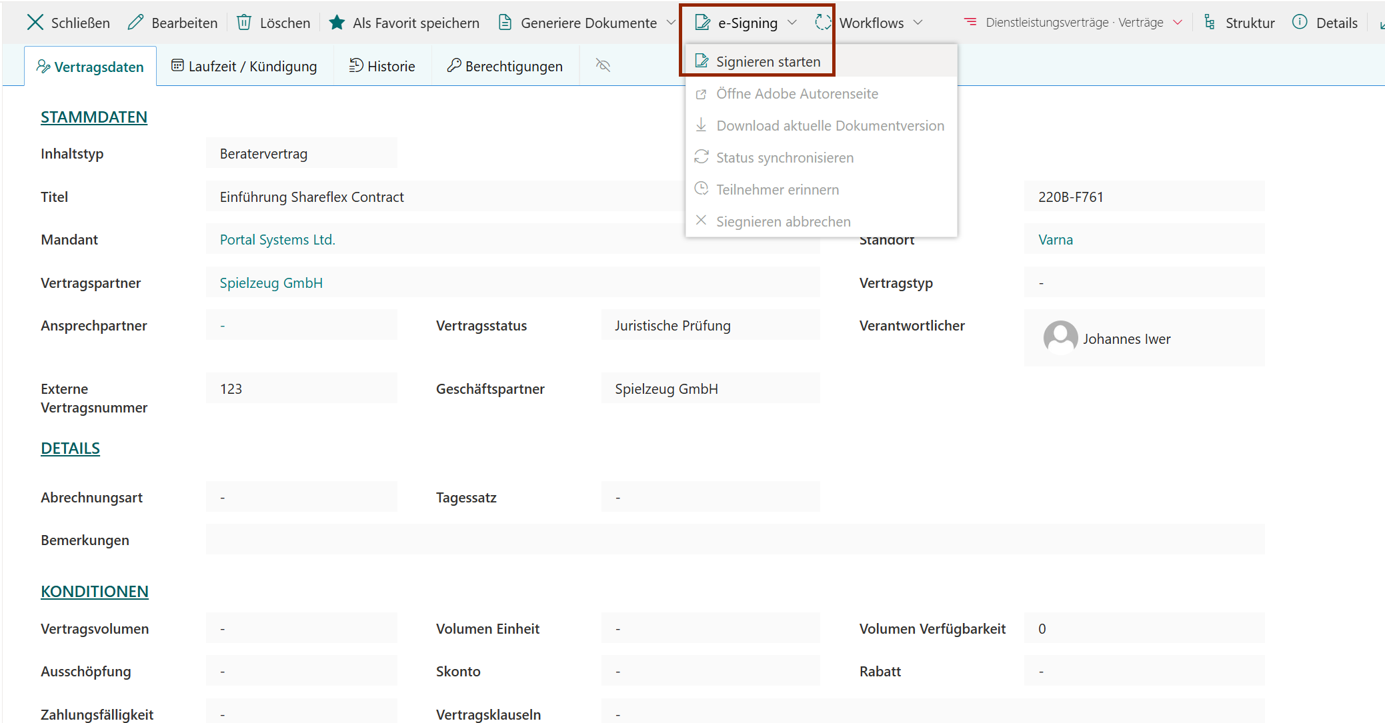Collapse the e-Signing dropdown chevron
The image size is (1385, 723).
pos(792,23)
